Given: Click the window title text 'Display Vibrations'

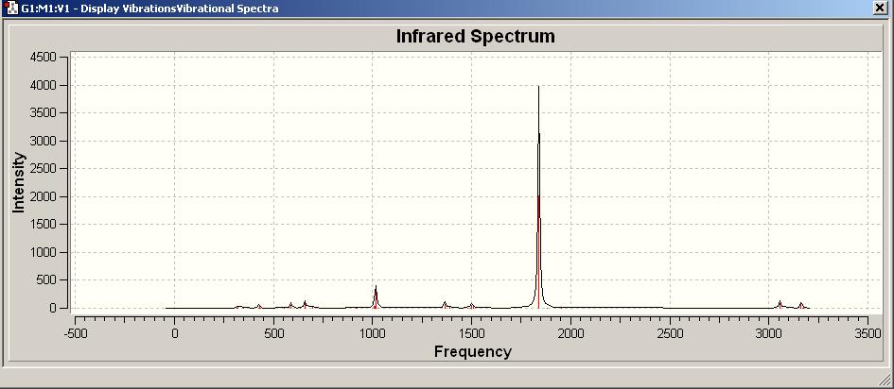Looking at the screenshot, I should [x=127, y=8].
